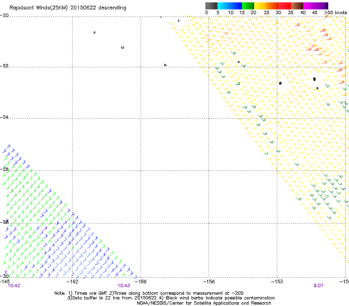Click the -20 latitude label
The width and height of the screenshot is (349, 306).
coord(4,16)
